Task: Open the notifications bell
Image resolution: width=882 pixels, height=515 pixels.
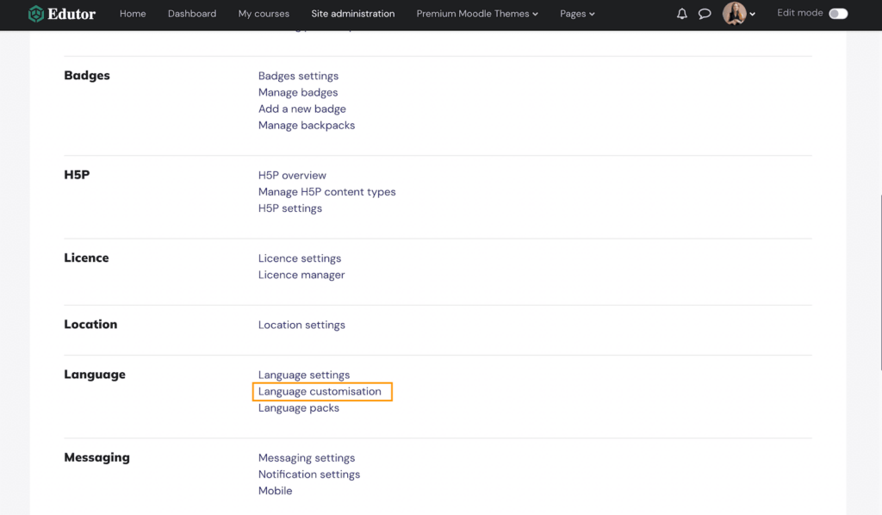Action: tap(681, 14)
